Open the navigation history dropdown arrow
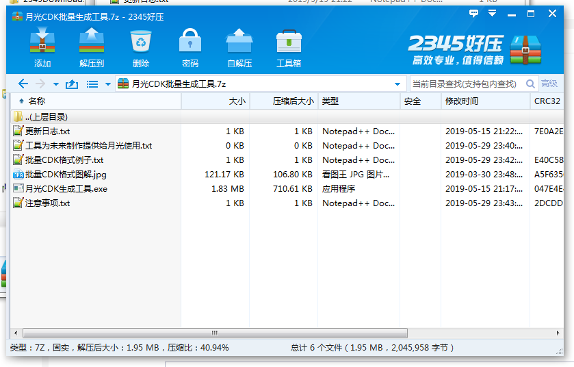The image size is (574, 367). (55, 84)
